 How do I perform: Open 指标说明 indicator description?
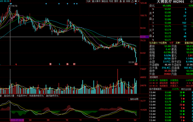(133, 99)
